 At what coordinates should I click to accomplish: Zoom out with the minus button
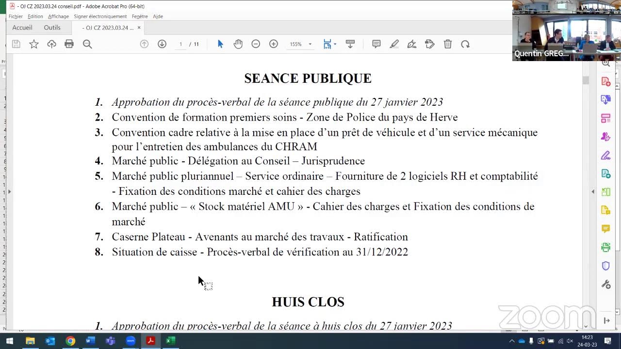pyautogui.click(x=256, y=44)
